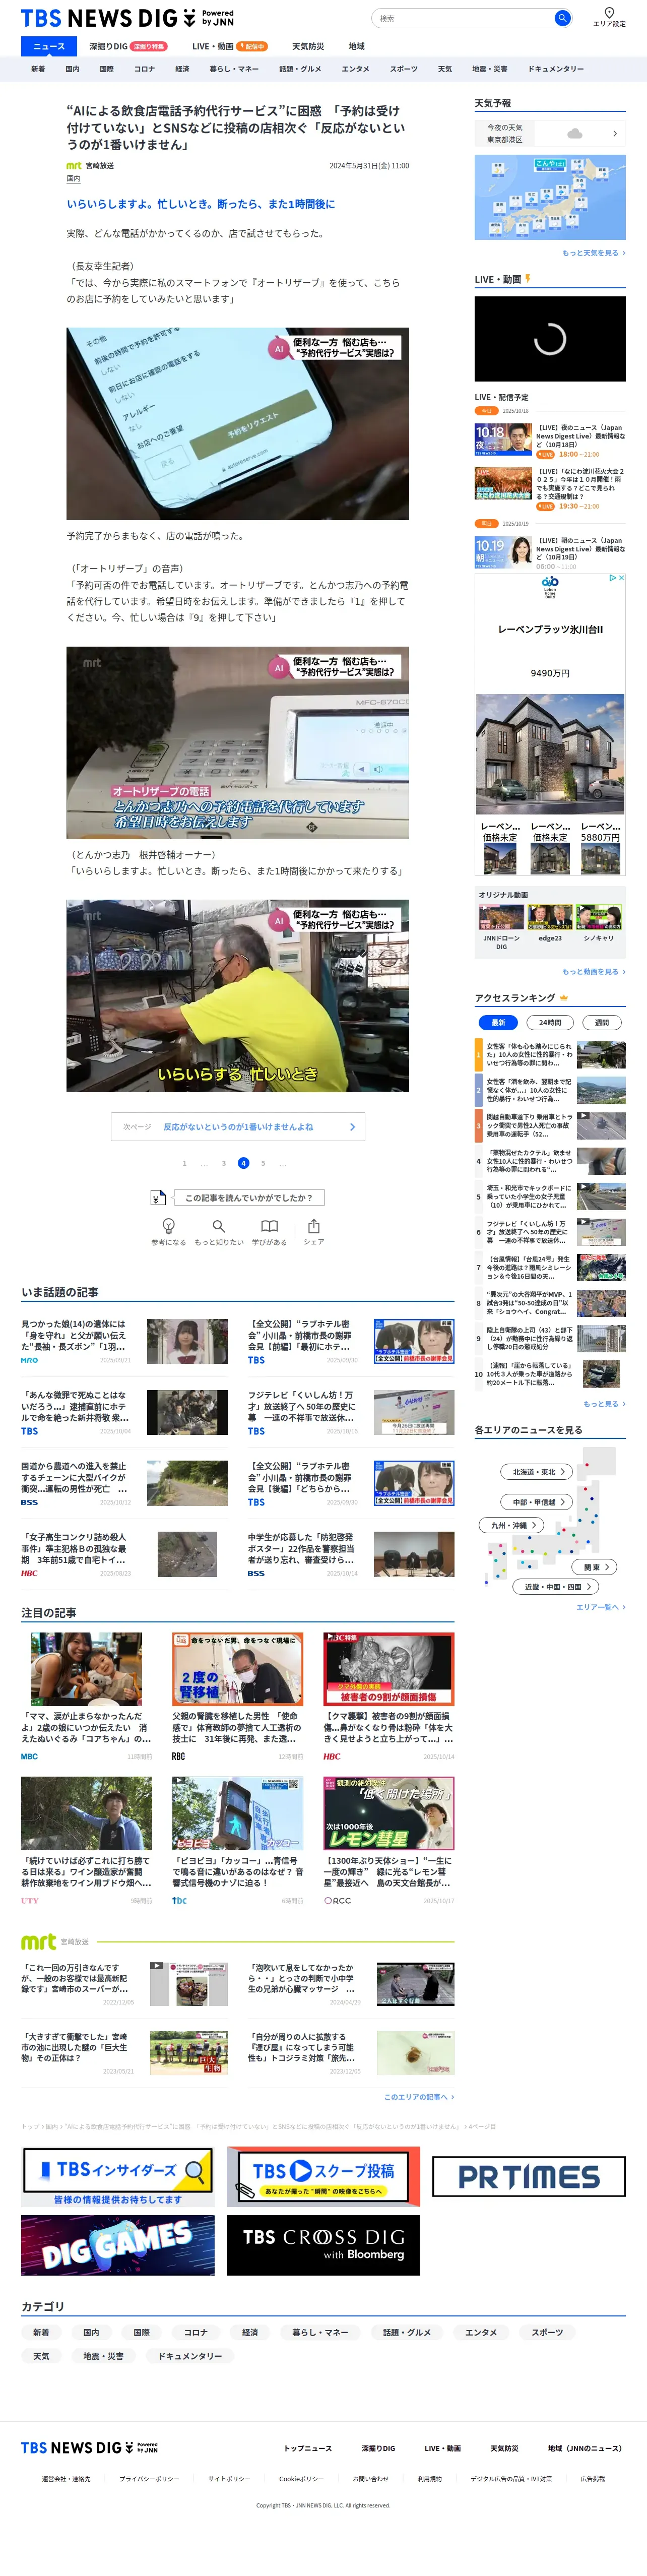Click into the 検索 search field
Image resolution: width=647 pixels, height=2576 pixels.
[464, 18]
